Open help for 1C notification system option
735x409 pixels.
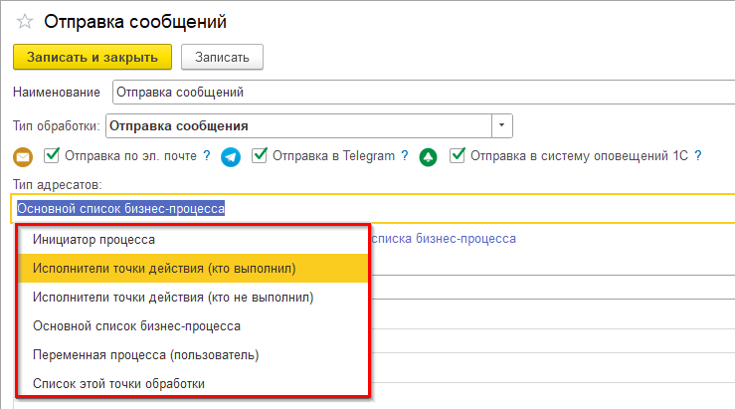(698, 156)
